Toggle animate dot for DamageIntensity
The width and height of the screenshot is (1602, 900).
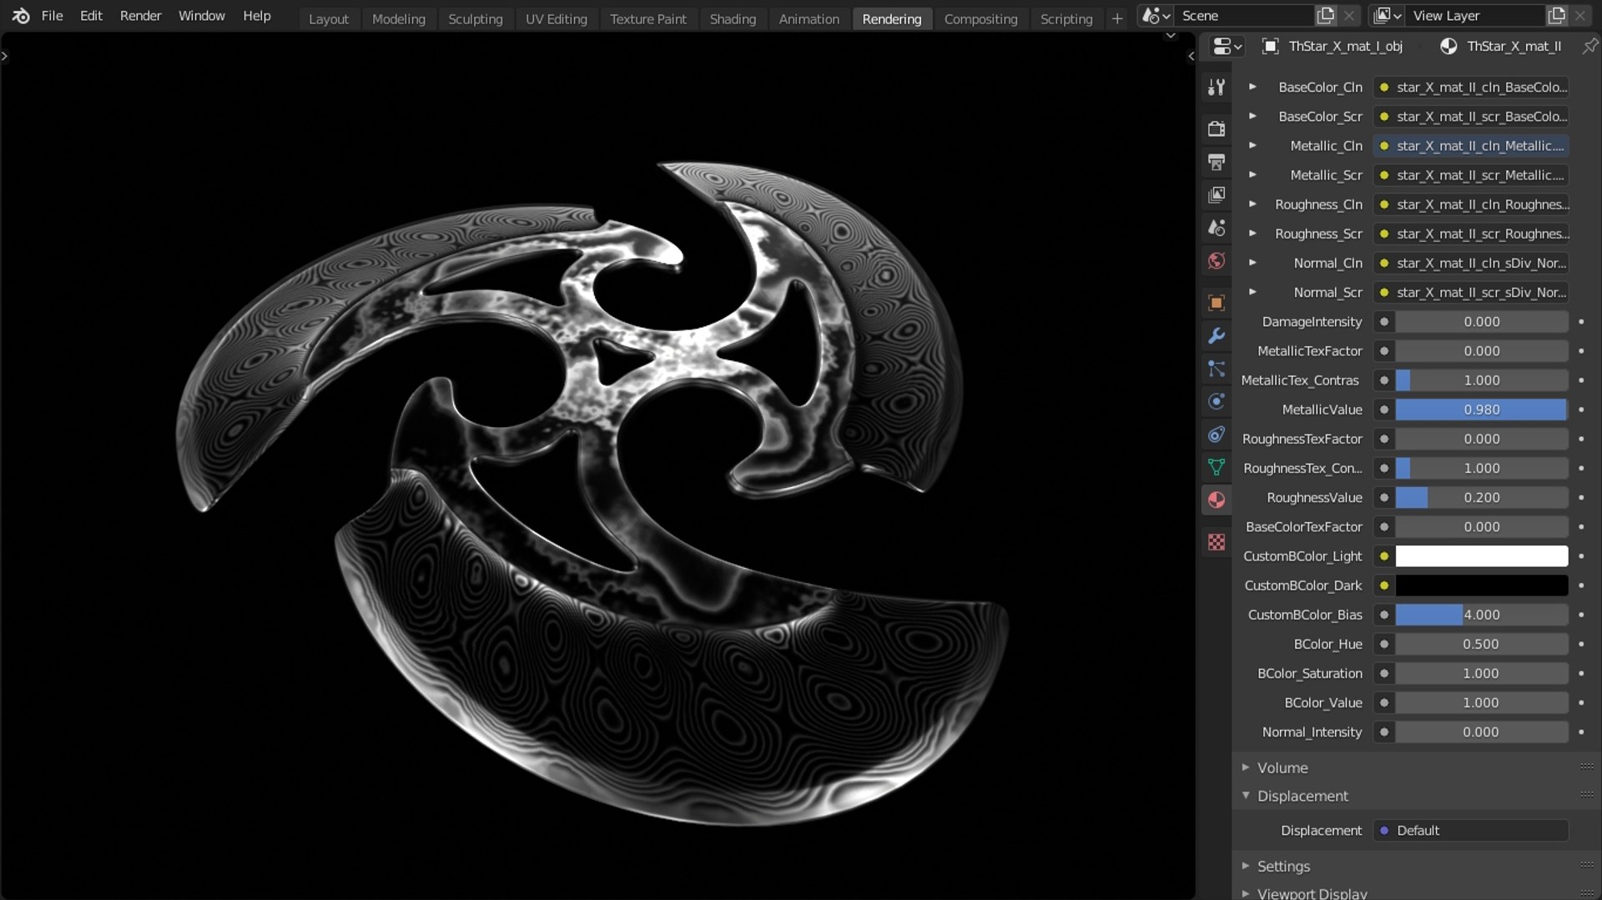[x=1581, y=322]
